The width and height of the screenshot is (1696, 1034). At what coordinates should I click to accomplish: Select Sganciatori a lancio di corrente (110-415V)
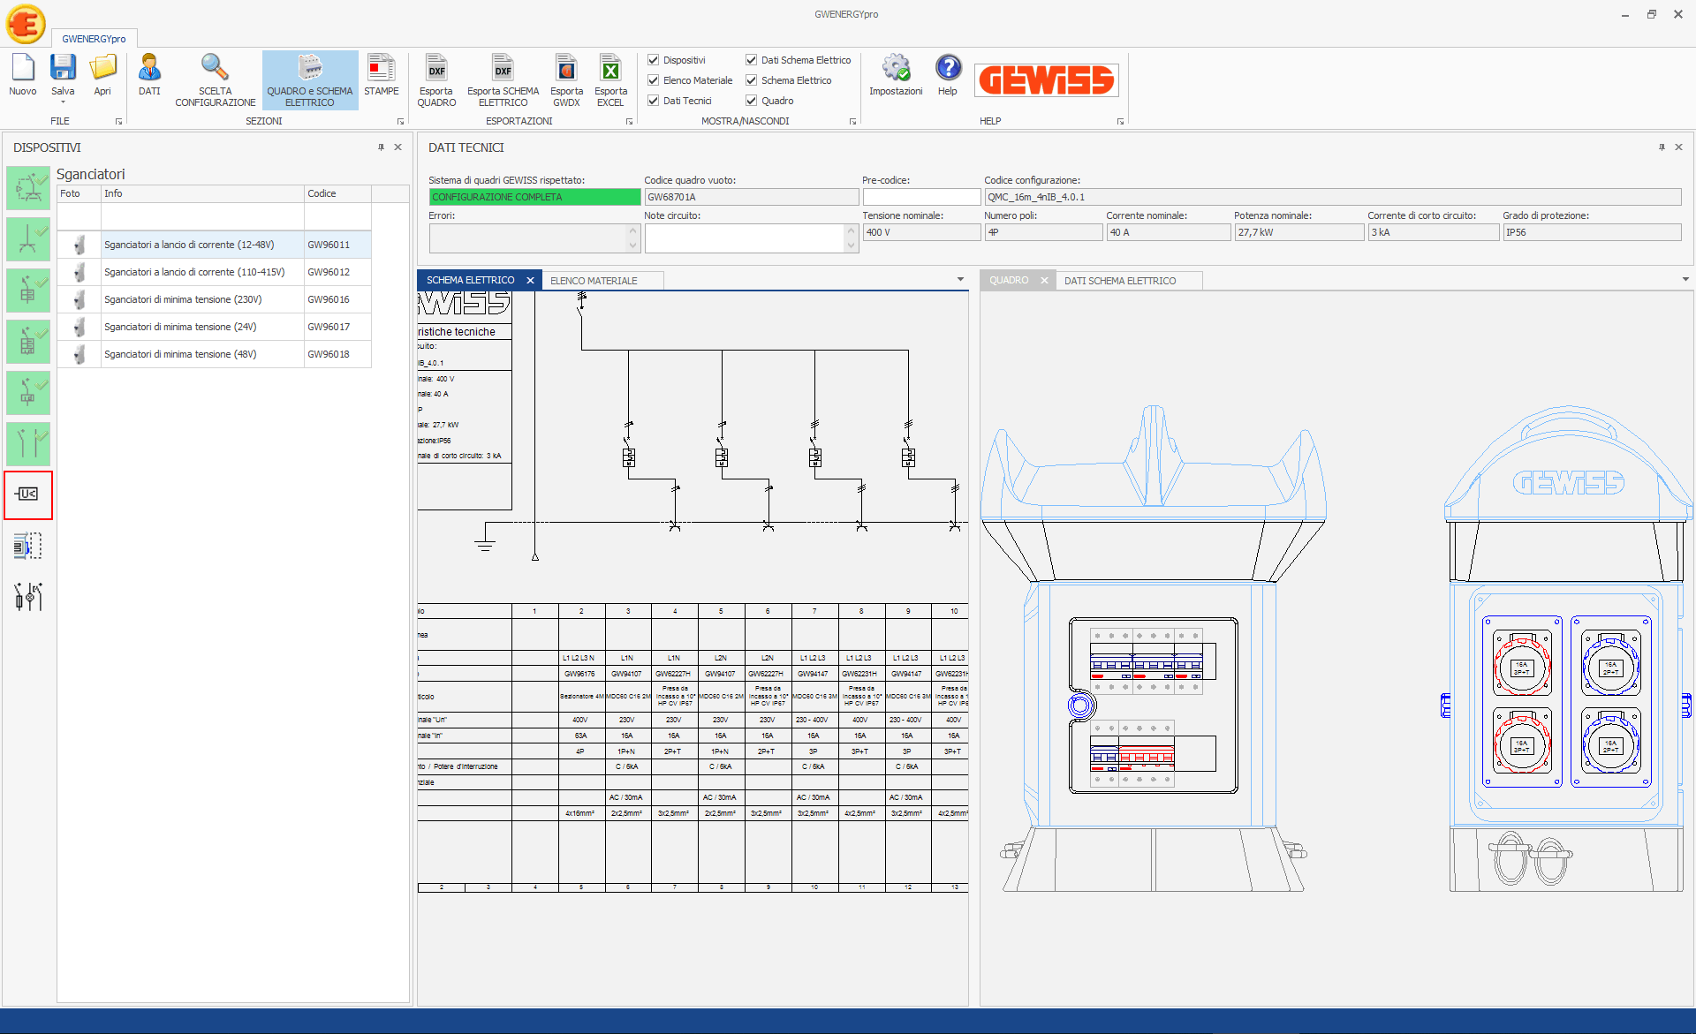[x=215, y=272]
